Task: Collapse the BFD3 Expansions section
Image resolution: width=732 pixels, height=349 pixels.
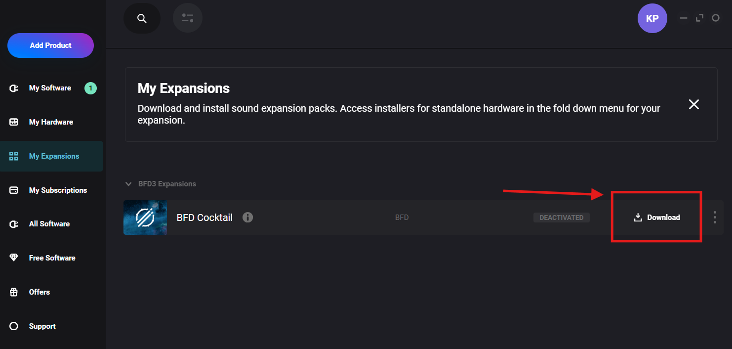Action: pos(128,184)
